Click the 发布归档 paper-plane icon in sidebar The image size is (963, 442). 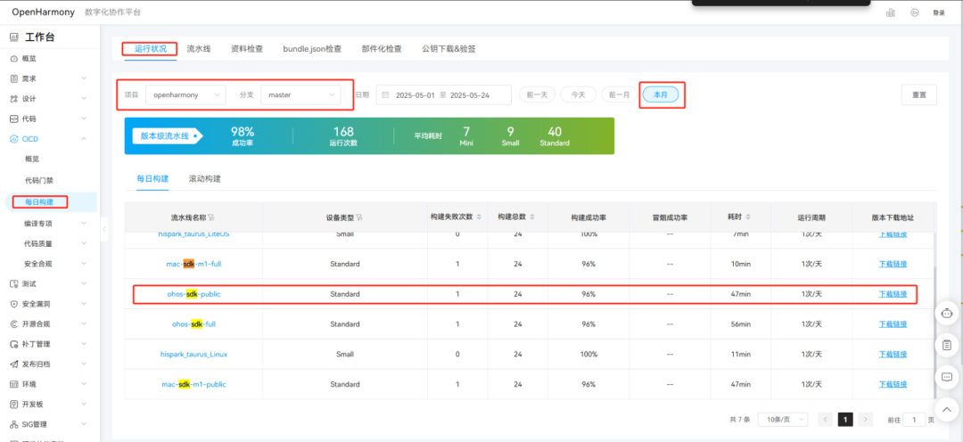tap(13, 364)
